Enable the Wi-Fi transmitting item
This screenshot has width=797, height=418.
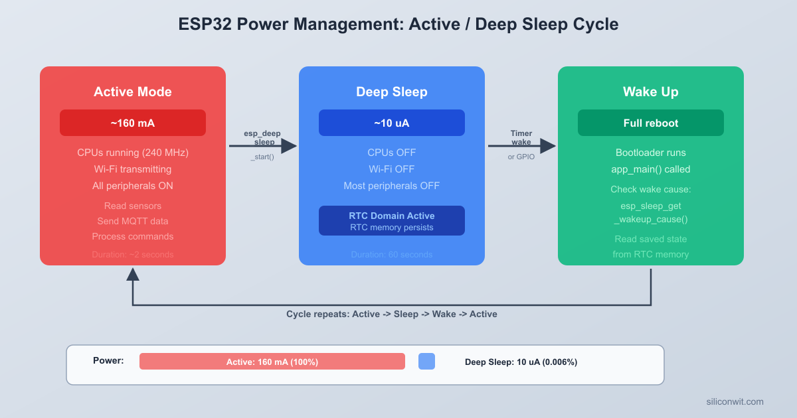click(x=133, y=169)
